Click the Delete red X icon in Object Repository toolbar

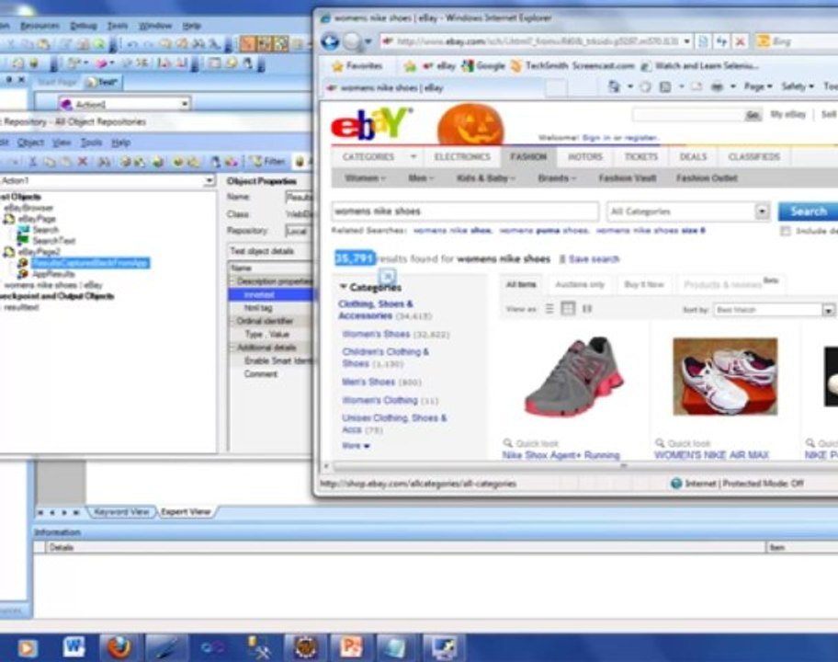point(83,161)
